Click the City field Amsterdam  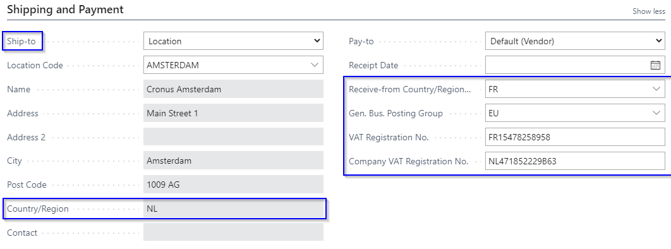click(233, 161)
